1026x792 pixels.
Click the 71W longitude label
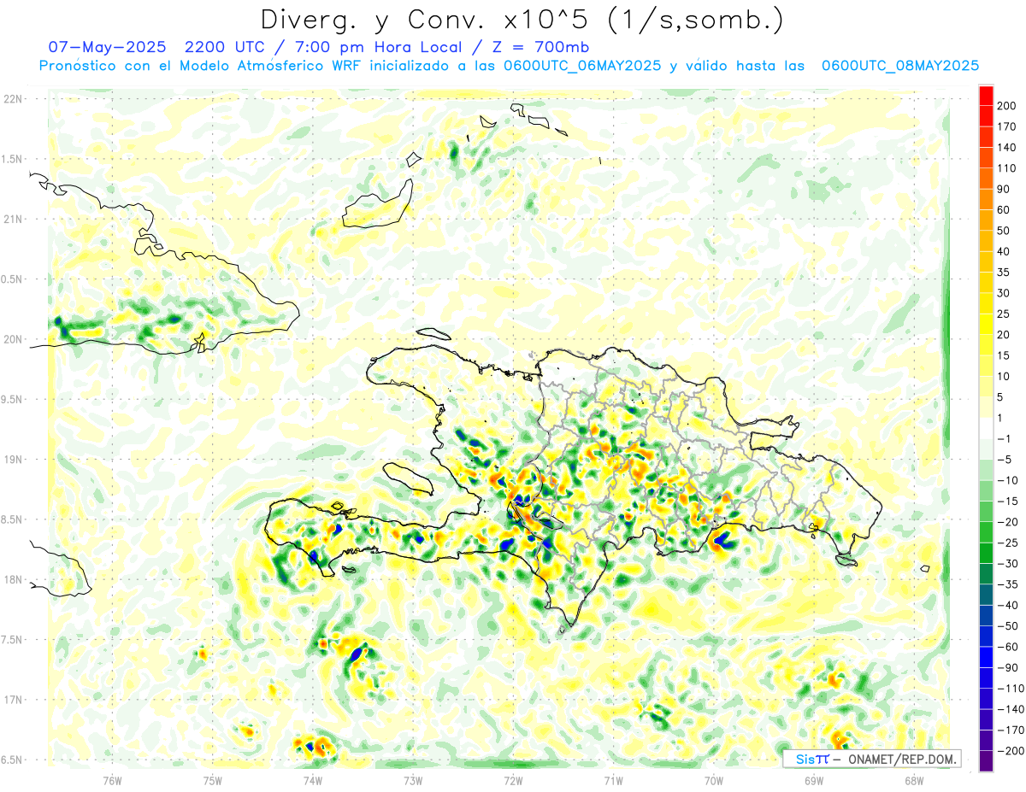click(x=613, y=779)
